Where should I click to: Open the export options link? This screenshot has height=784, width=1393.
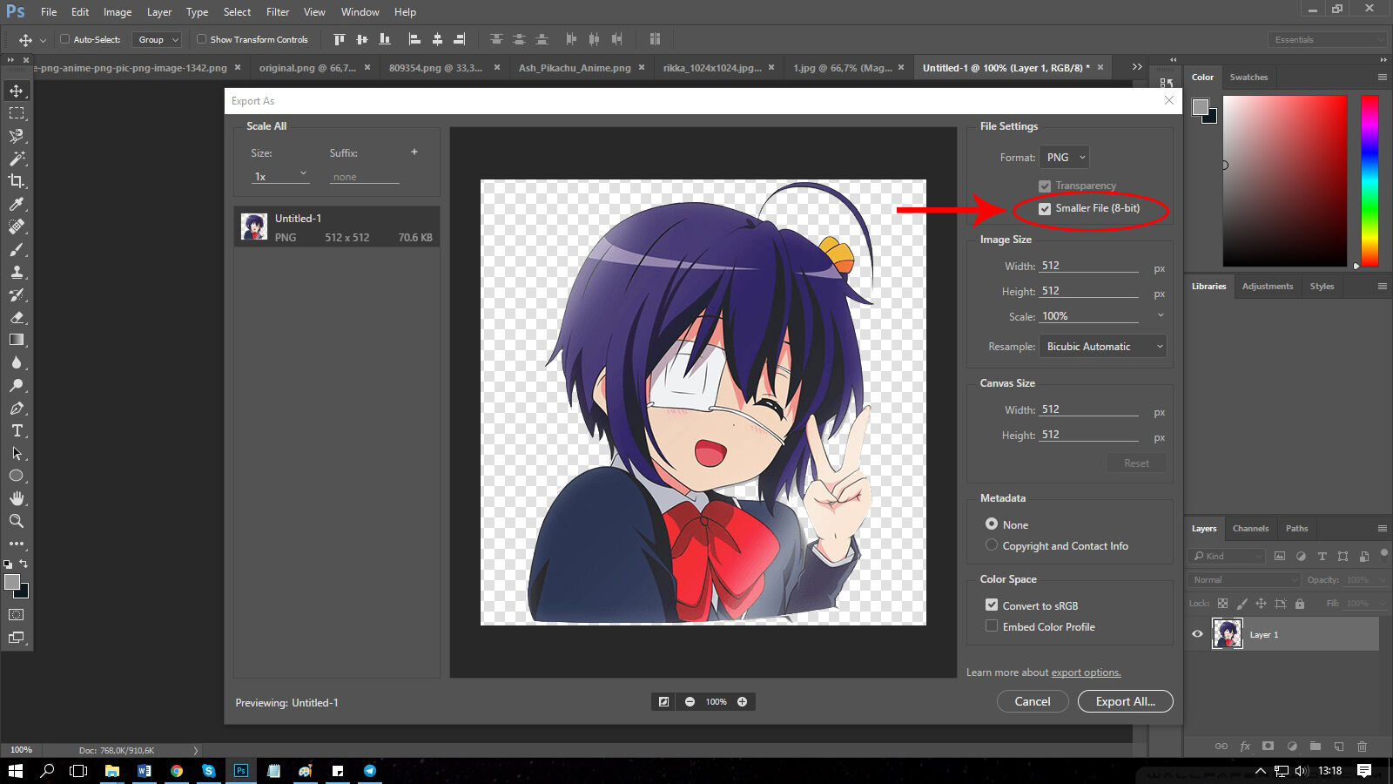coord(1086,672)
